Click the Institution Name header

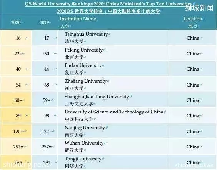[78, 19]
